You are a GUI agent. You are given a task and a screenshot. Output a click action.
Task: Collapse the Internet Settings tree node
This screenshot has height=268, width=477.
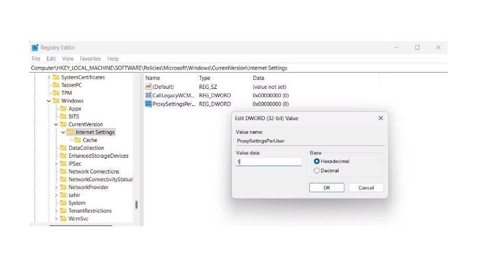point(63,133)
